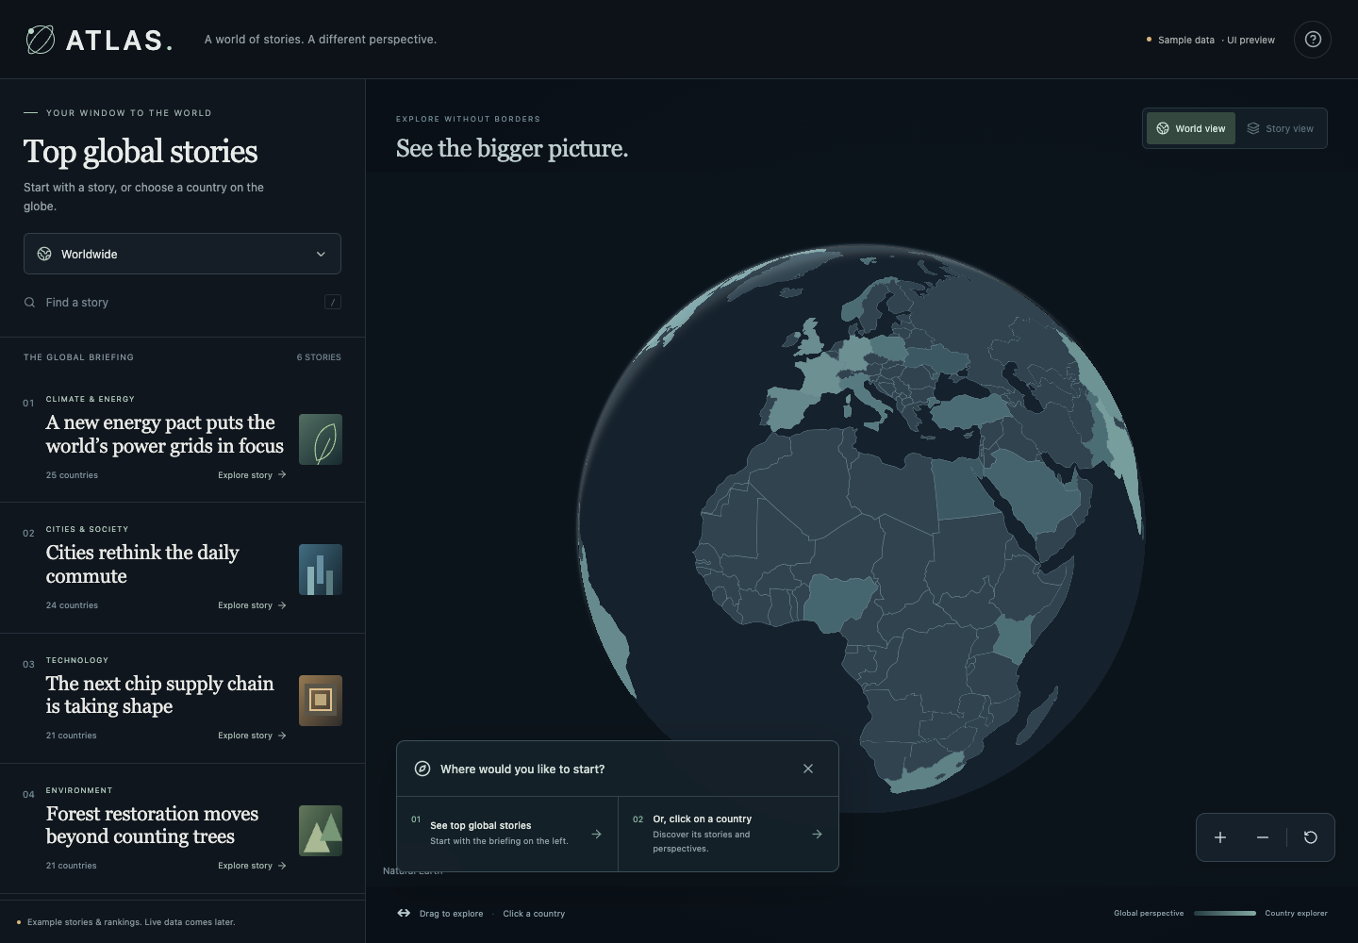This screenshot has height=943, width=1358.
Task: Click the search magnifier icon
Action: tap(30, 303)
